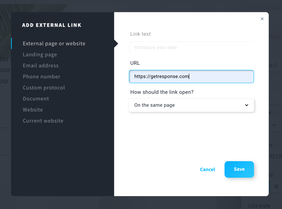
Task: Choose Custom protocol link type
Action: (44, 88)
